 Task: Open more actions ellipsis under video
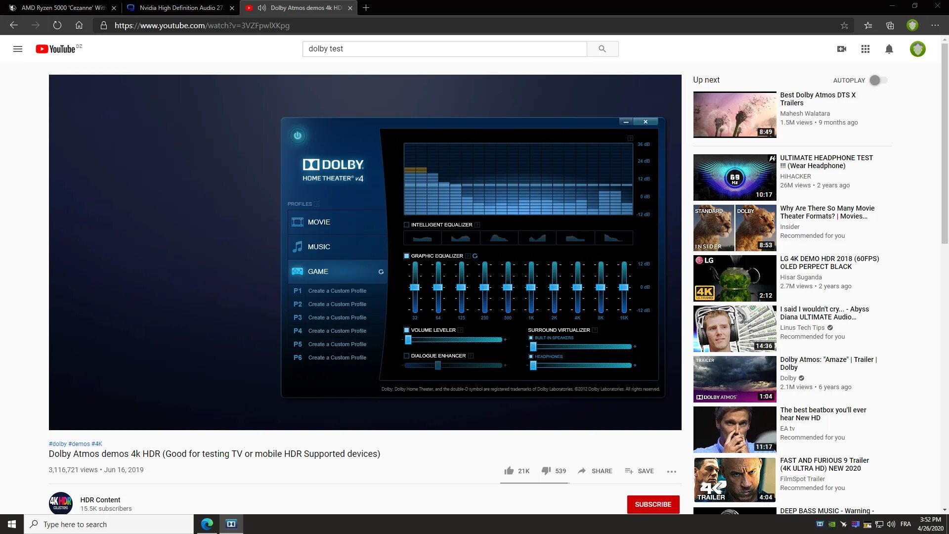pyautogui.click(x=671, y=471)
